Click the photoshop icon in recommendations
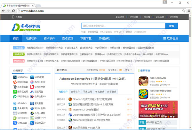This screenshot has width=192, height=130. (15, 77)
